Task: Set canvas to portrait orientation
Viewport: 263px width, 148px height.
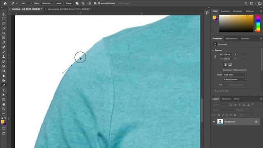Action: coord(225,65)
